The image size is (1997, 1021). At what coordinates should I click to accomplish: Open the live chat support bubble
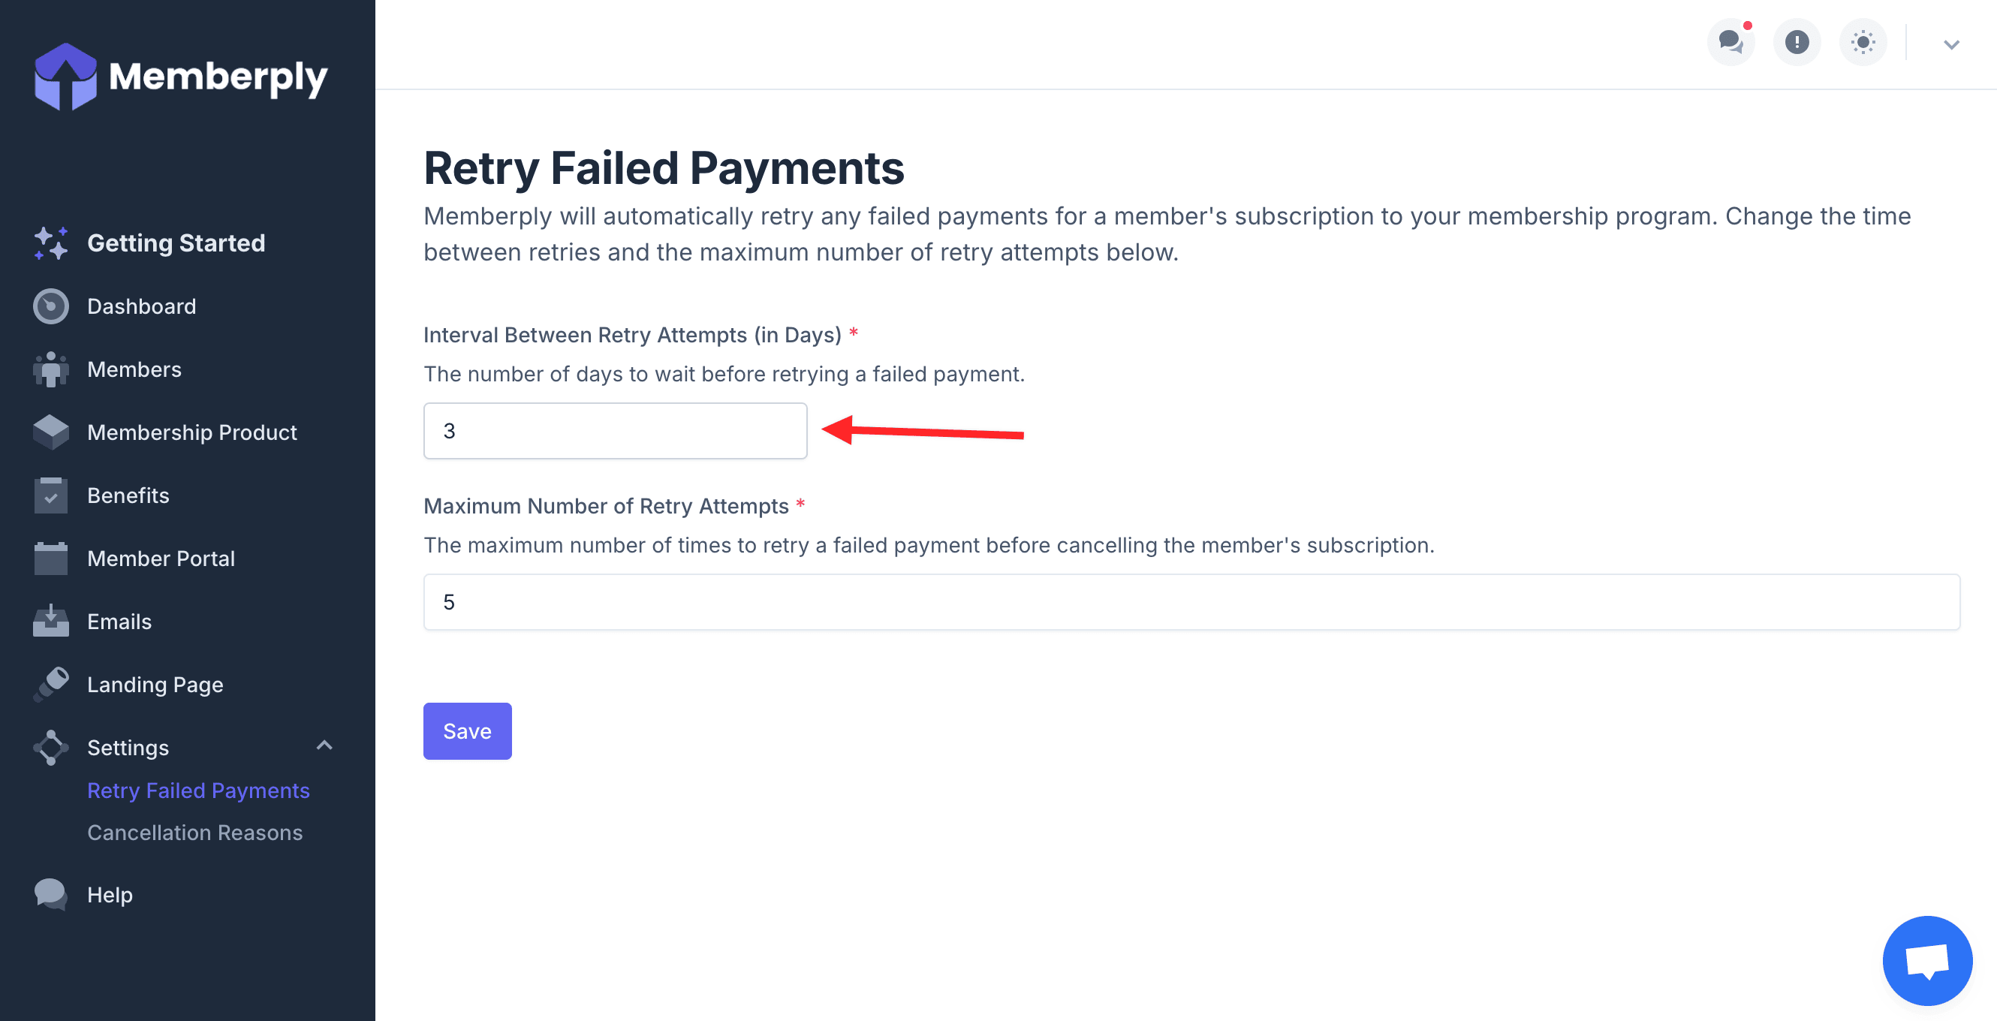pos(1926,959)
